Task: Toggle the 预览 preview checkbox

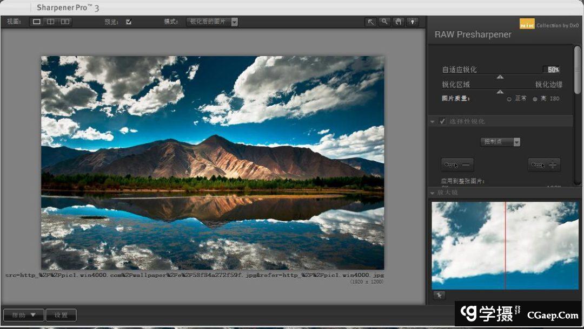Action: (129, 22)
